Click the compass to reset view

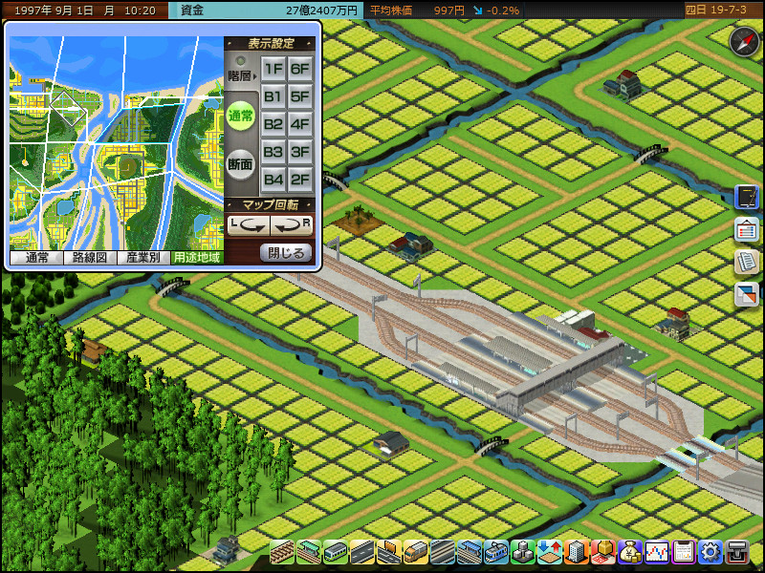pos(744,41)
